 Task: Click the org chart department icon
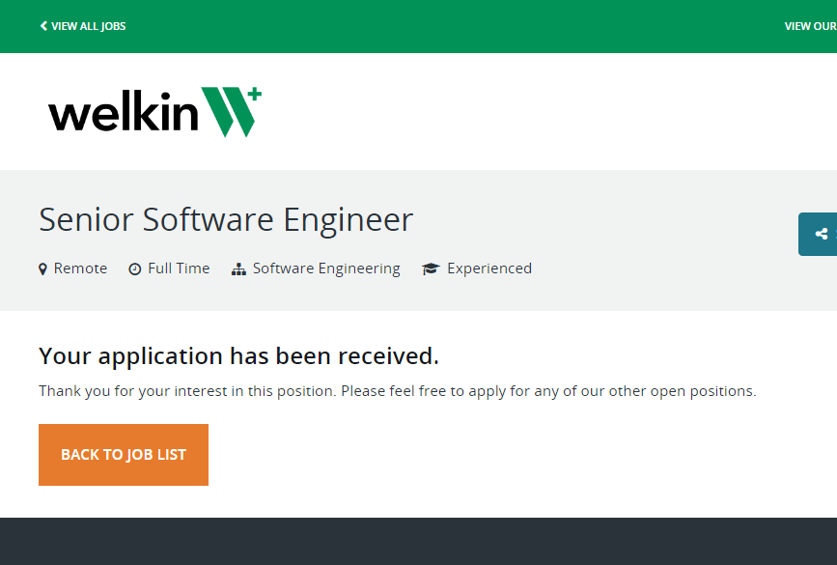[x=238, y=269]
